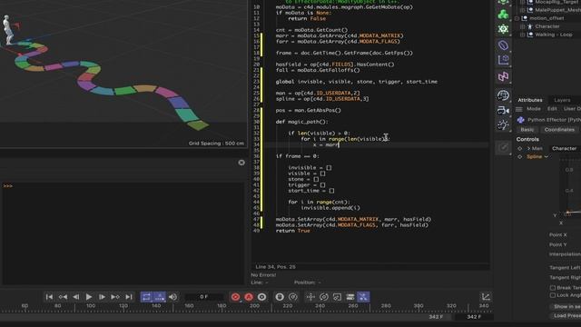
Task: Enable the Lock Angle checkbox
Action: (x=553, y=295)
